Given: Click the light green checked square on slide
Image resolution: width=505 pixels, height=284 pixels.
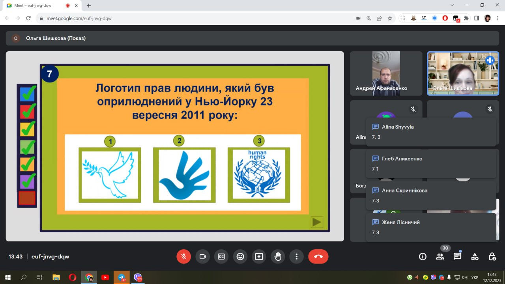Looking at the screenshot, I should click(x=27, y=147).
